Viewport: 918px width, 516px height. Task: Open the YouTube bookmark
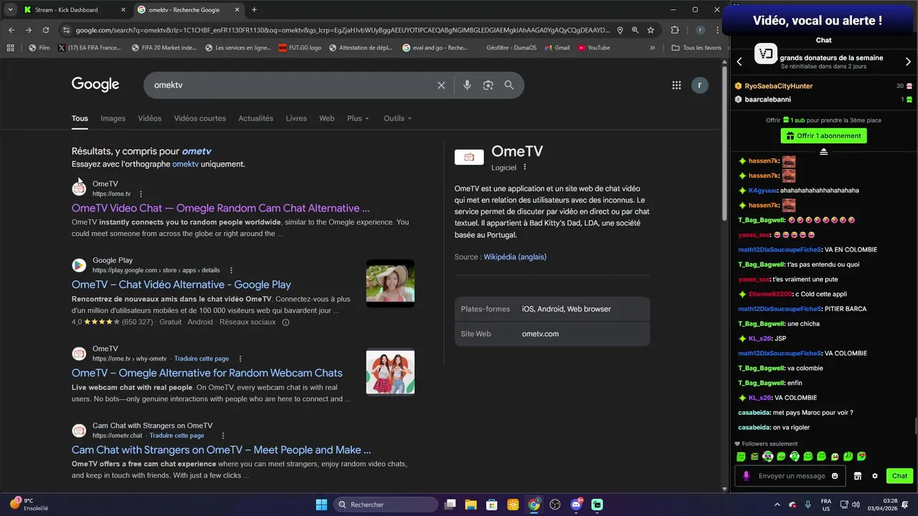click(x=593, y=48)
